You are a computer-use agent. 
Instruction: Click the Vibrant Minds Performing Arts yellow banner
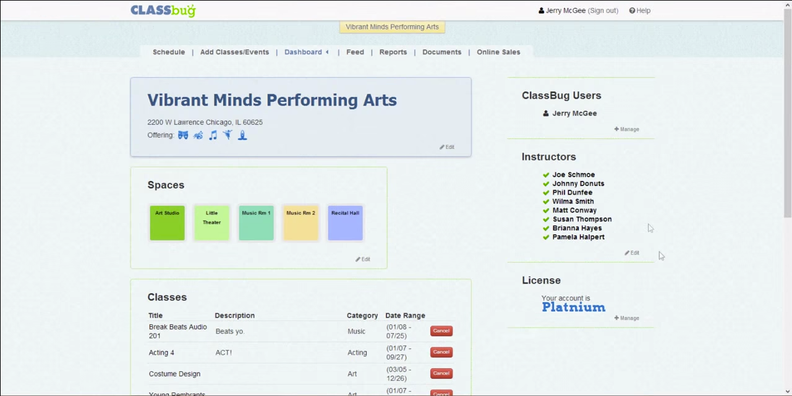coord(392,27)
